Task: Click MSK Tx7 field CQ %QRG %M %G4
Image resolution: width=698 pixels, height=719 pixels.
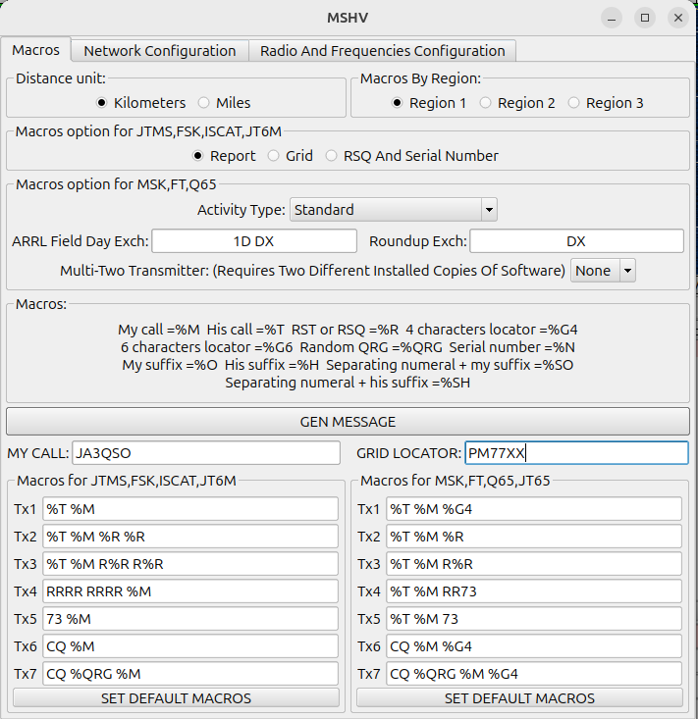Action: 534,674
